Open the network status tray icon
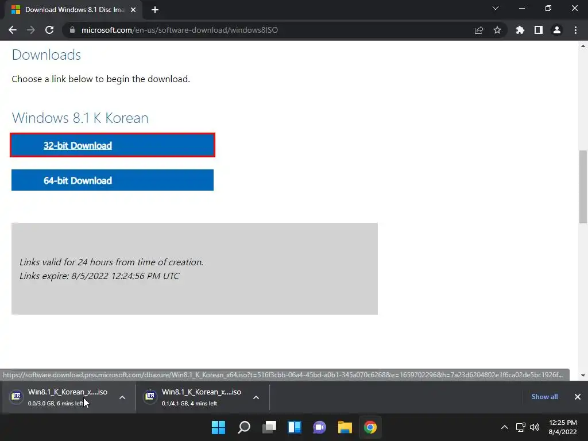 [x=520, y=427]
